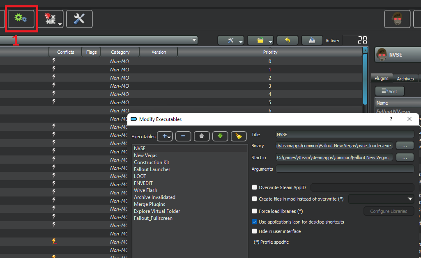Open the mod selection dropdown for created files
This screenshot has width=421, height=258.
click(x=381, y=199)
